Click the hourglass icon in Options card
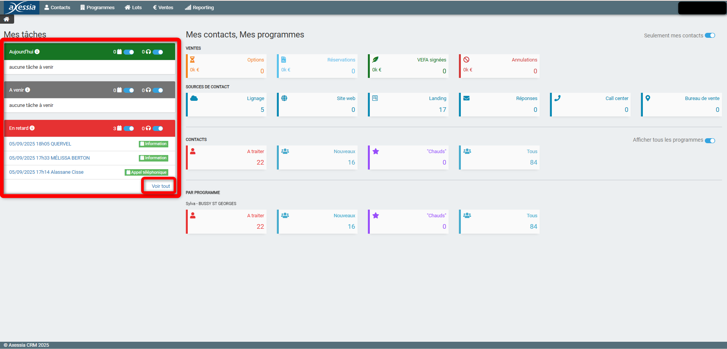 click(x=192, y=60)
